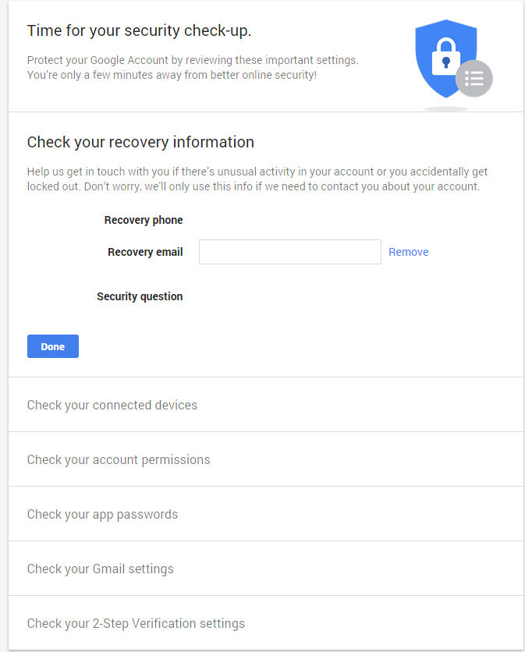Remove the recovery email address
The image size is (525, 652).
click(409, 252)
